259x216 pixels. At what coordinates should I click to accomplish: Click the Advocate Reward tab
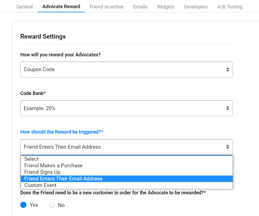61,7
